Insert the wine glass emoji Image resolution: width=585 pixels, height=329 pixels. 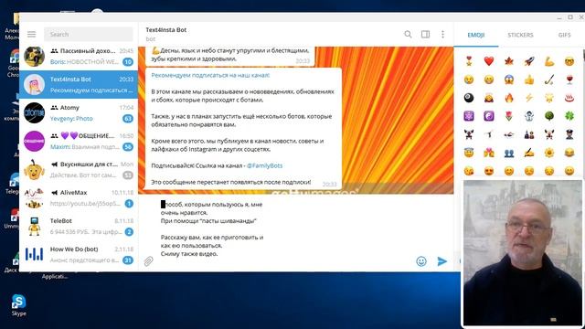pyautogui.click(x=569, y=80)
